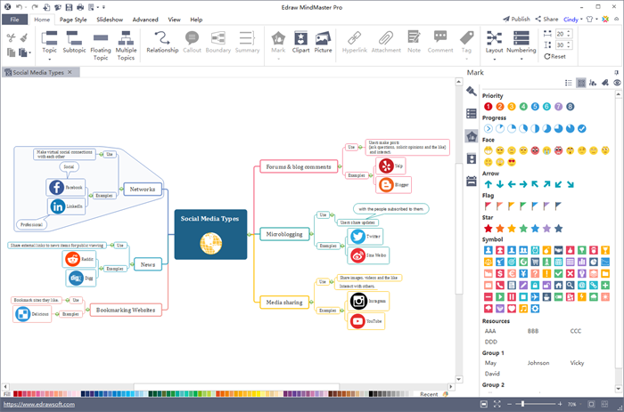Open the Topic dropdown arrow

coord(49,59)
